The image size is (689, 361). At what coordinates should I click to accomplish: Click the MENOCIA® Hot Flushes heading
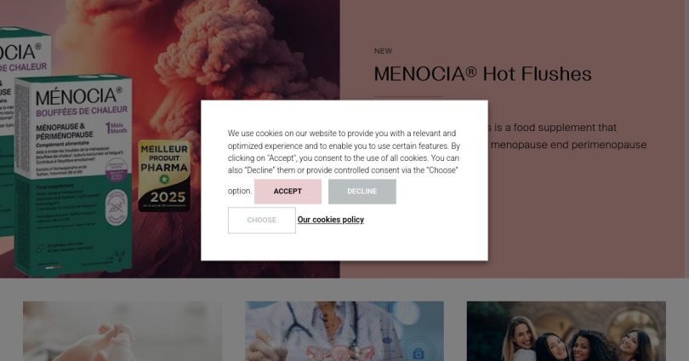(482, 74)
